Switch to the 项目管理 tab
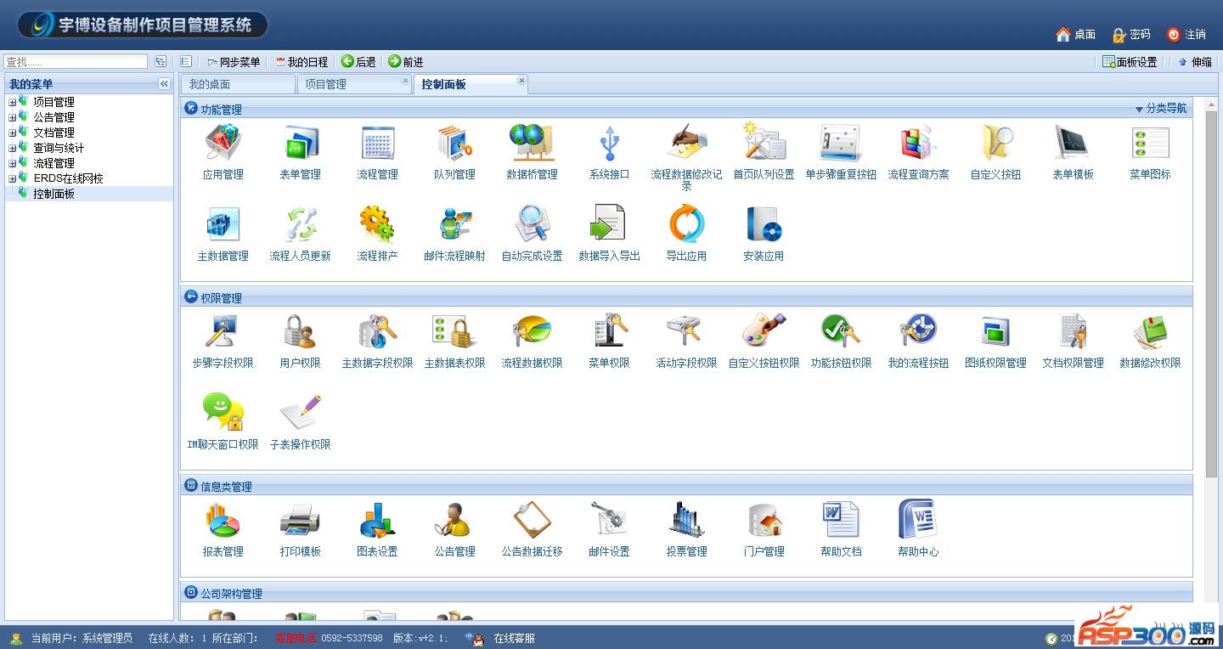 pyautogui.click(x=354, y=84)
